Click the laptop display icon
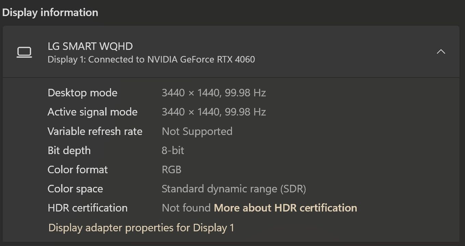The height and width of the screenshot is (246, 465). (24, 52)
